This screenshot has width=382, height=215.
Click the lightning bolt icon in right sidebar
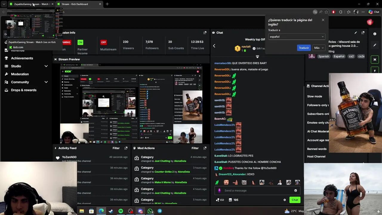point(375,70)
